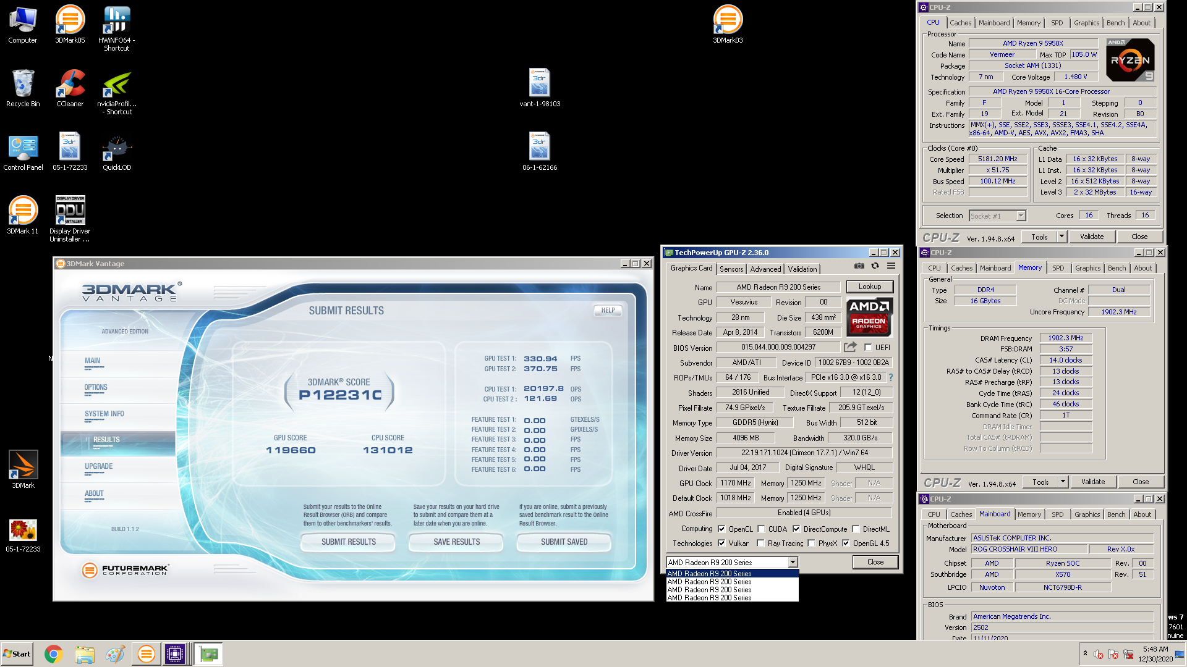Toggle the Ray Tracing checkbox
The width and height of the screenshot is (1187, 667).
coord(761,543)
